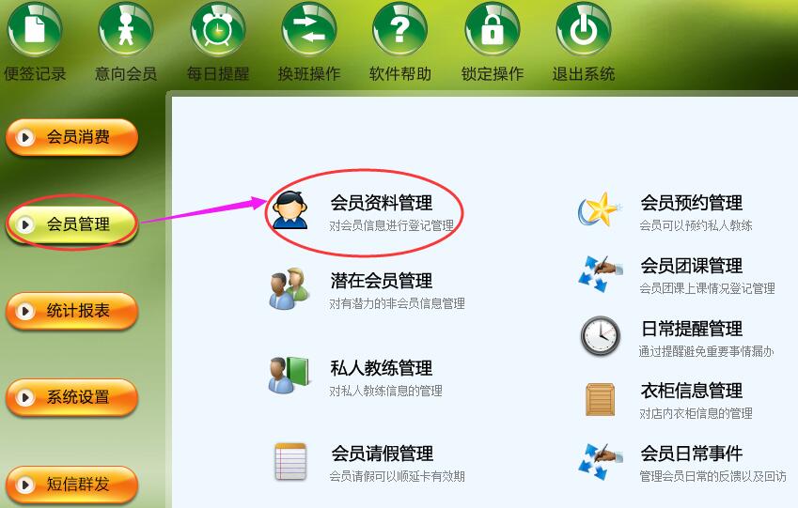
Task: Open 潜在会员管理 two-people icon
Action: pos(289,289)
